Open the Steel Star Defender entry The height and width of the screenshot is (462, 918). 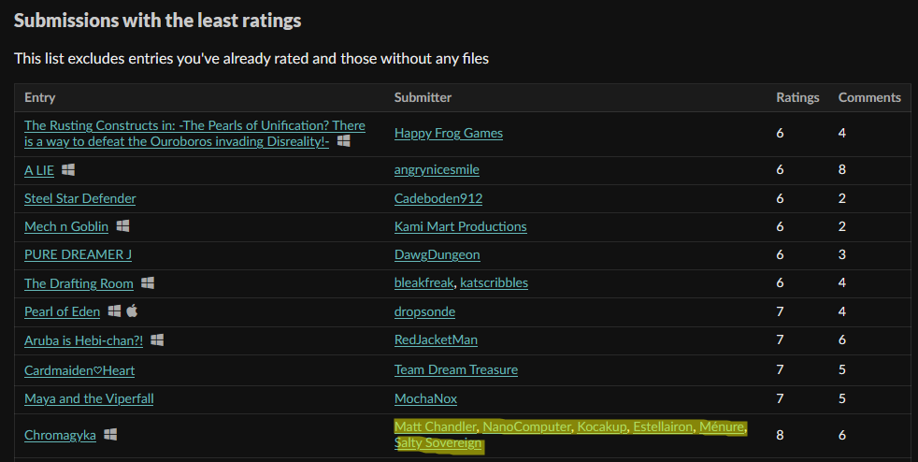80,198
